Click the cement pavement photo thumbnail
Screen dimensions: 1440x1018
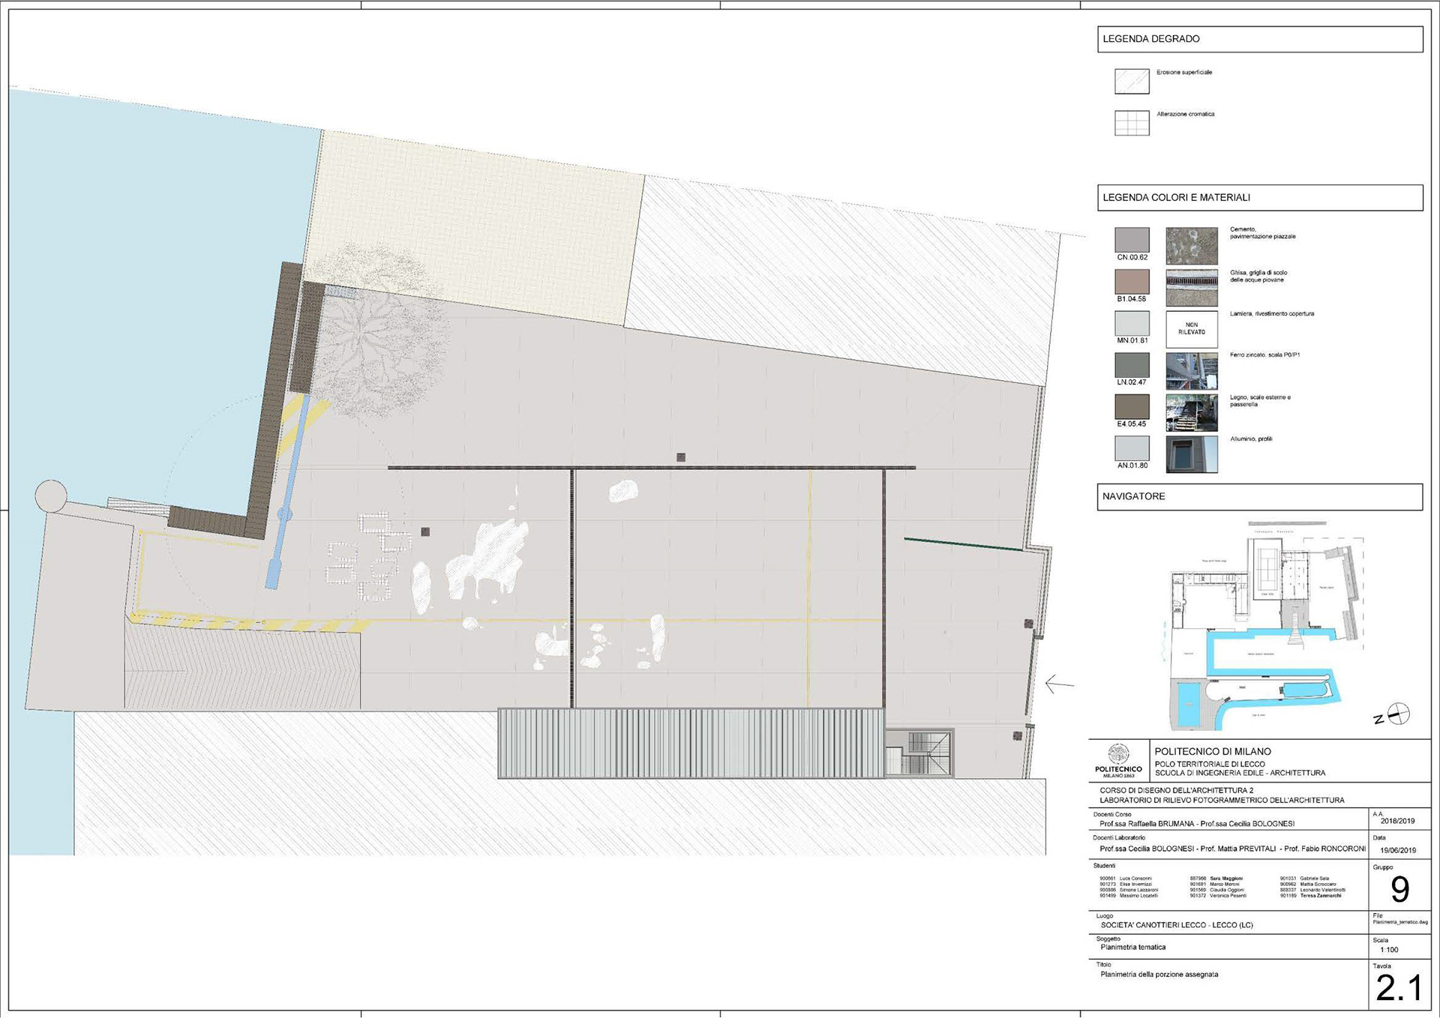tap(1191, 246)
